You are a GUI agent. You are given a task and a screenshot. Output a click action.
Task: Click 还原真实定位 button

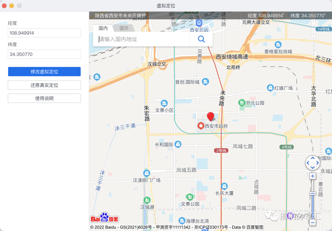[44, 85]
